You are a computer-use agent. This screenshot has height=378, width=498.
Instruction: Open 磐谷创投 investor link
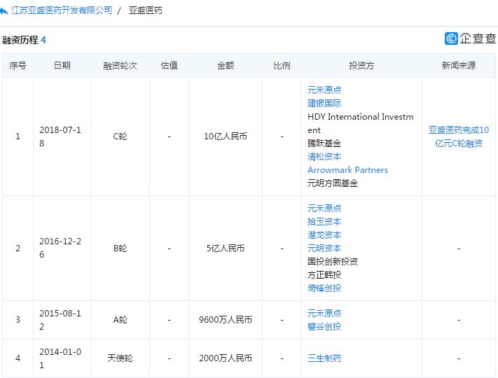pyautogui.click(x=324, y=327)
